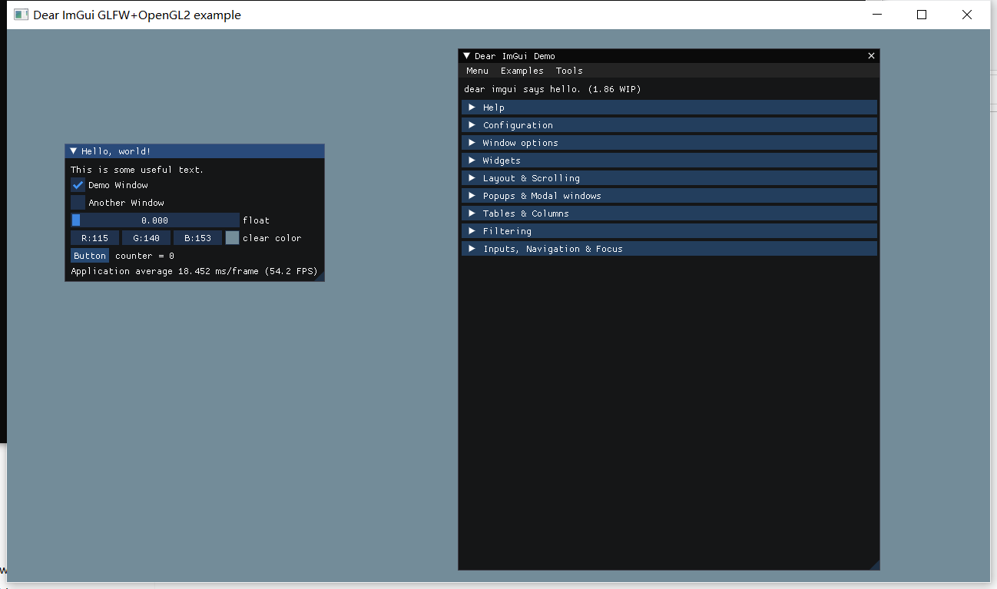Open the Menu menu
Screen dimensions: 997x589
pos(477,70)
